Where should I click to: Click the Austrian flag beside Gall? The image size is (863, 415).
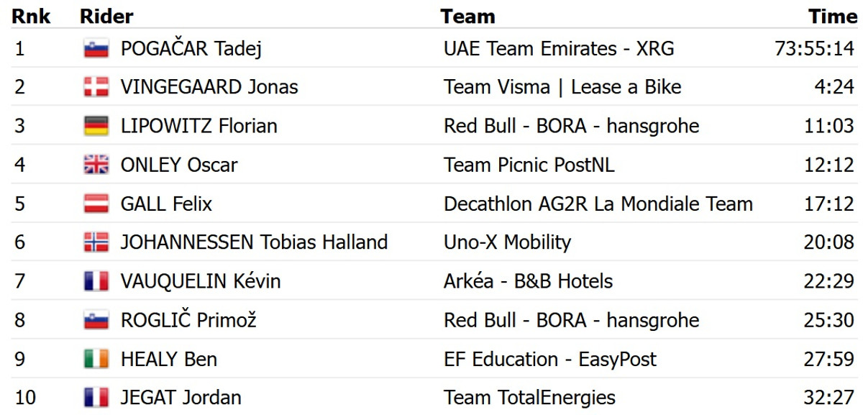pos(96,204)
